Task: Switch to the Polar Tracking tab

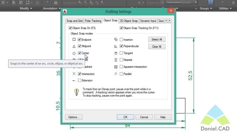Action: [93, 21]
